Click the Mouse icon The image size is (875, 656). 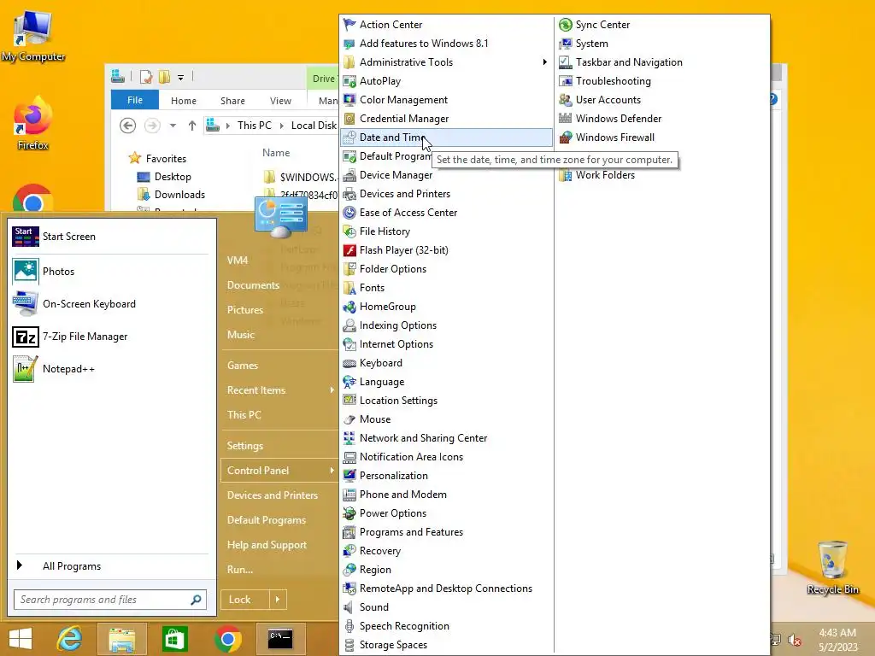coord(349,419)
